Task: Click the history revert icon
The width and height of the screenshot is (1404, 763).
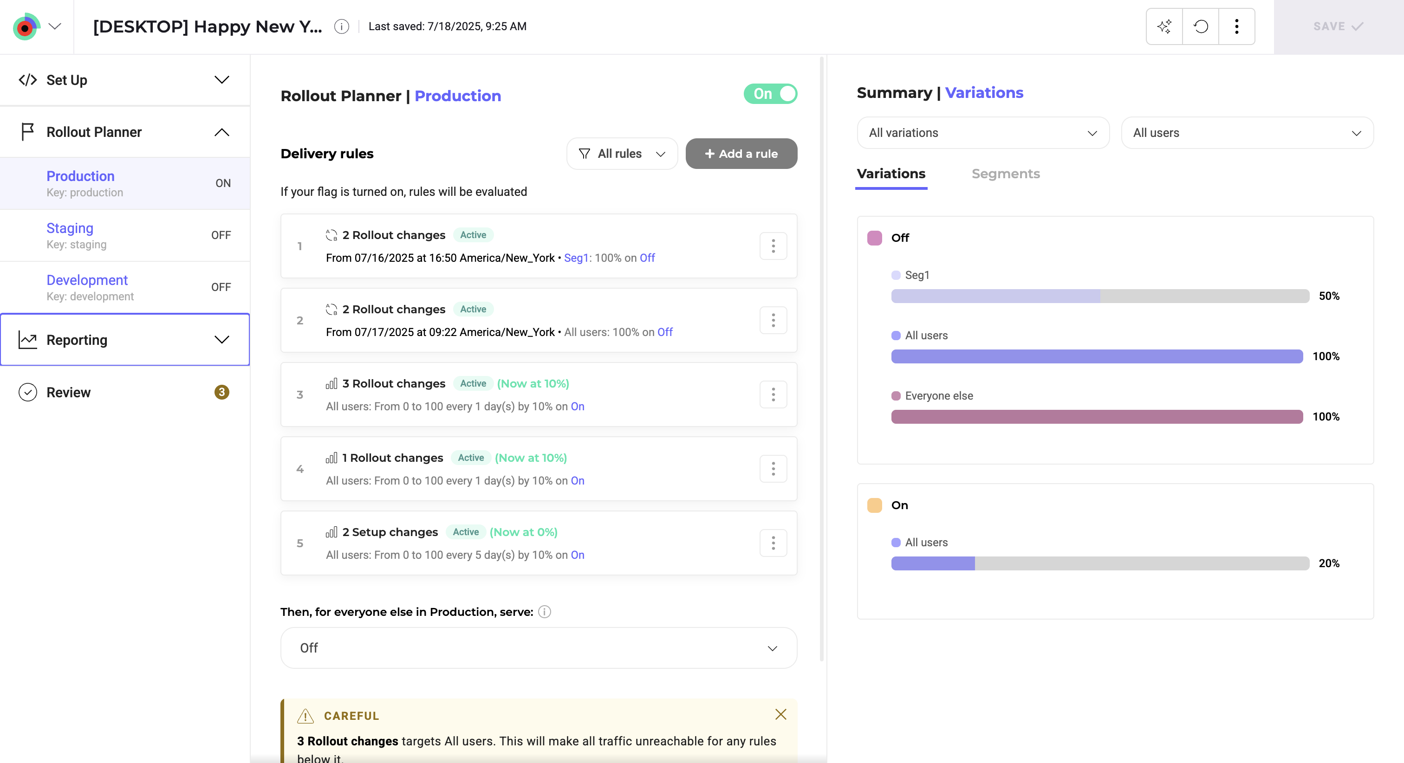Action: pos(1201,26)
